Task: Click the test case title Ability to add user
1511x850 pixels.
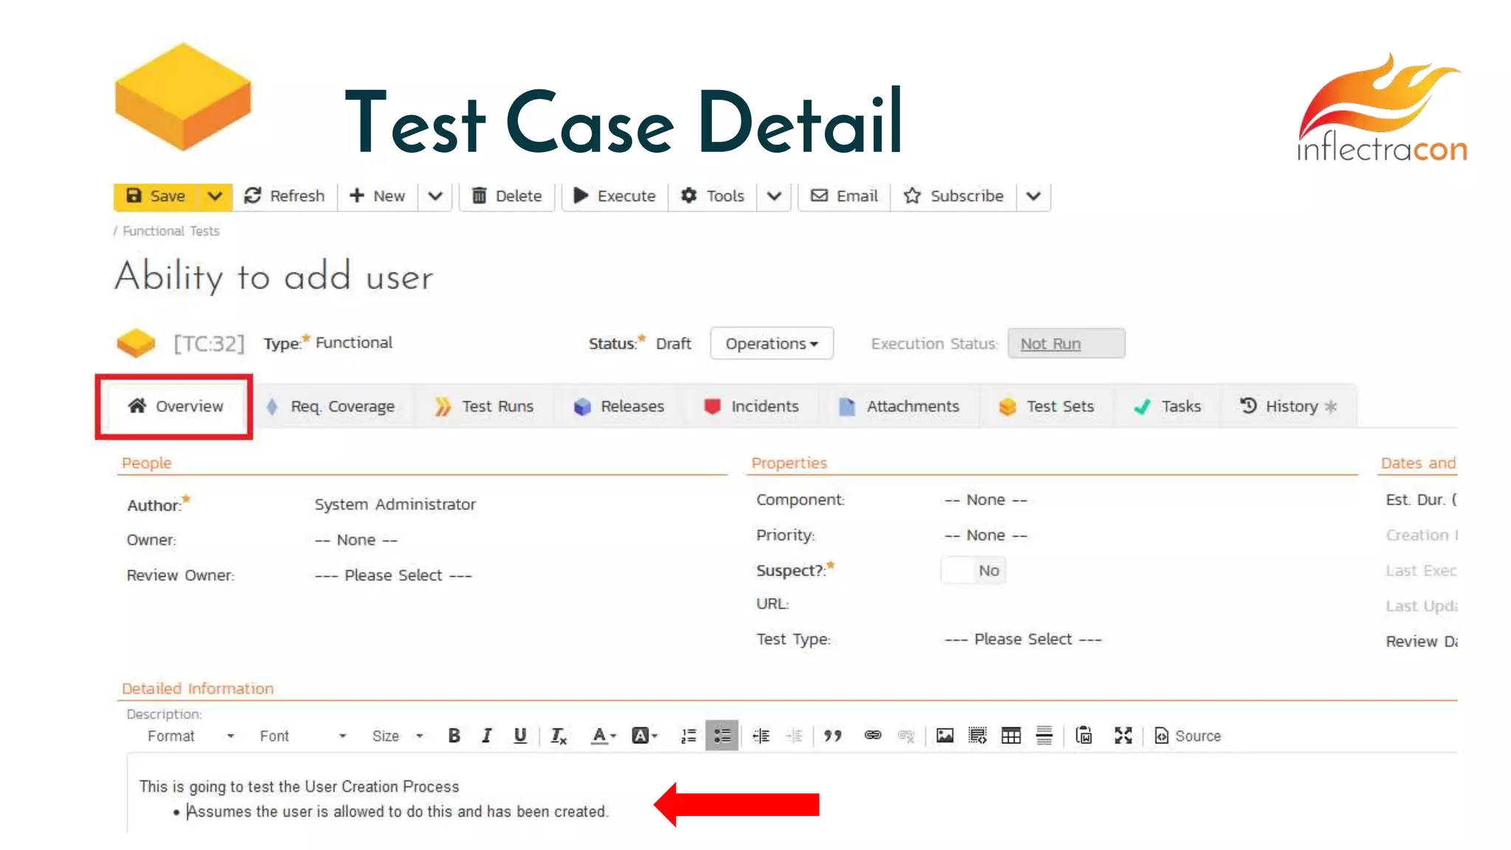Action: coord(274,277)
